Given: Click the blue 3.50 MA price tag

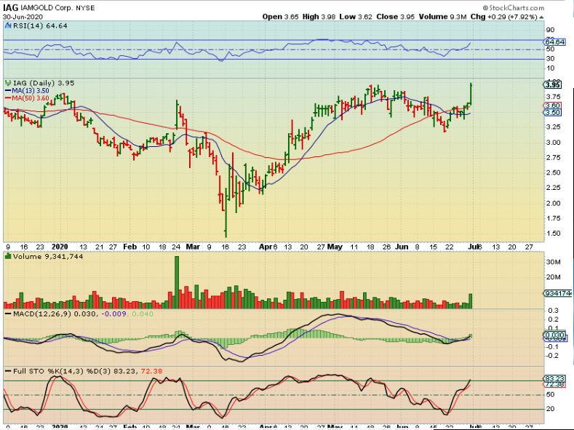Looking at the screenshot, I should (x=551, y=113).
